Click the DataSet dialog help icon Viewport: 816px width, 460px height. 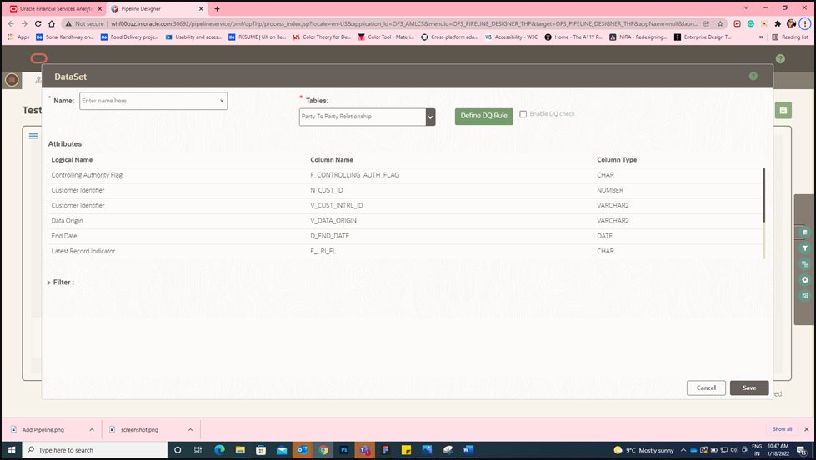pyautogui.click(x=753, y=77)
